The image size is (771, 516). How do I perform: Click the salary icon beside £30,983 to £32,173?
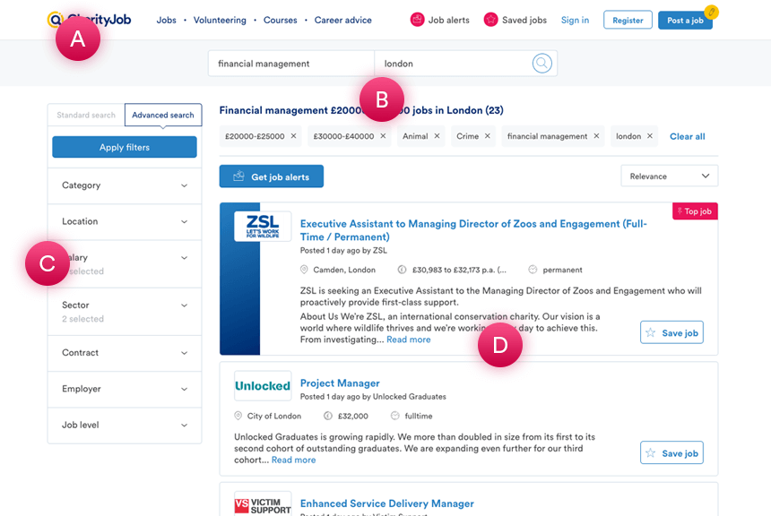[x=402, y=270]
